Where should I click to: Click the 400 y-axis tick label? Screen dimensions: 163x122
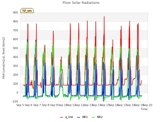(x=16, y=57)
